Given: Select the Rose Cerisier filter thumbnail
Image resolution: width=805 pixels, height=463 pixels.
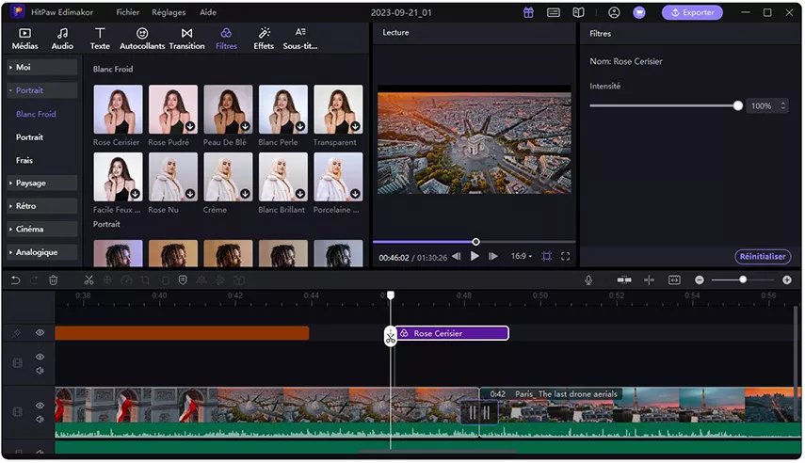Looking at the screenshot, I should point(118,109).
